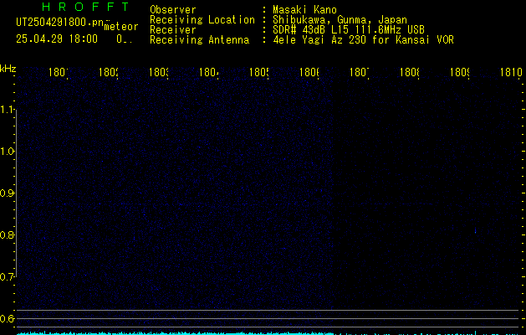Screen dimensions: 526x335
Task: Click the Receiving Location label
Action: (202, 20)
